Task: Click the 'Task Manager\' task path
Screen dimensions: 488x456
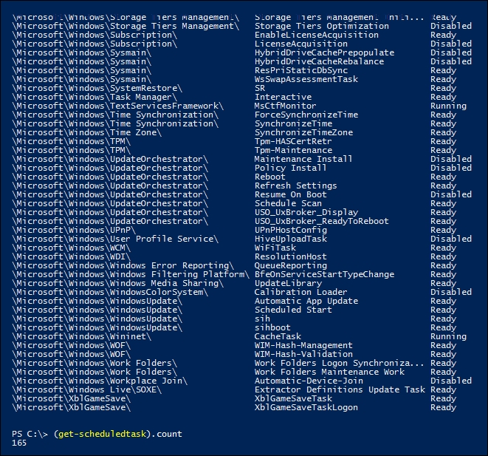Action: 94,97
